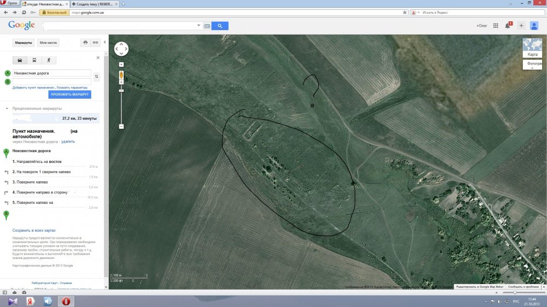The width and height of the screenshot is (547, 307).
Task: Get link with the chain icon
Action: pyautogui.click(x=95, y=43)
